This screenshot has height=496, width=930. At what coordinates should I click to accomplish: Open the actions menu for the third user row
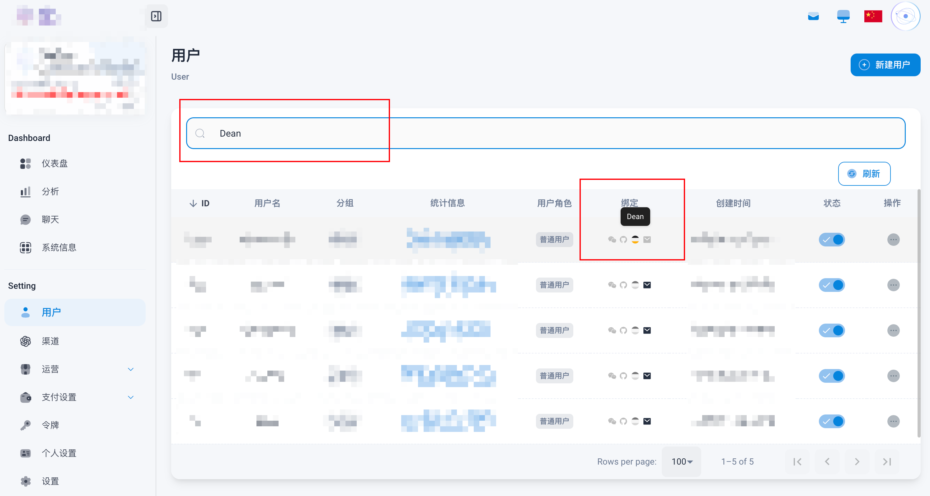(x=893, y=330)
